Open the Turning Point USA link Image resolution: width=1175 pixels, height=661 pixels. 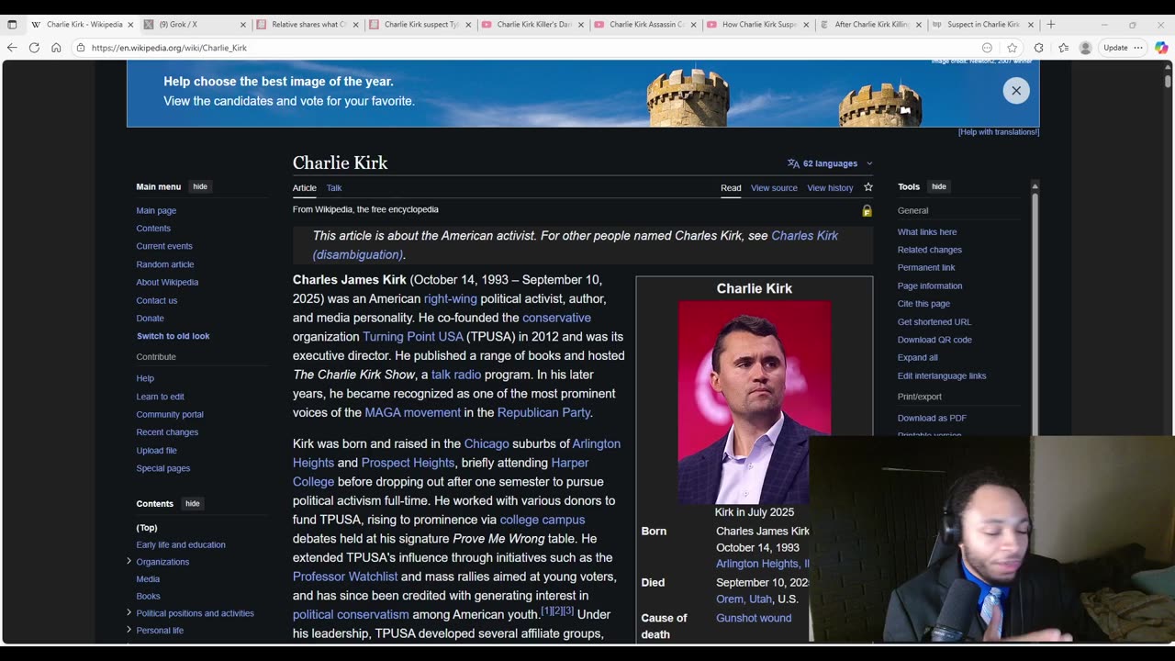(x=413, y=337)
